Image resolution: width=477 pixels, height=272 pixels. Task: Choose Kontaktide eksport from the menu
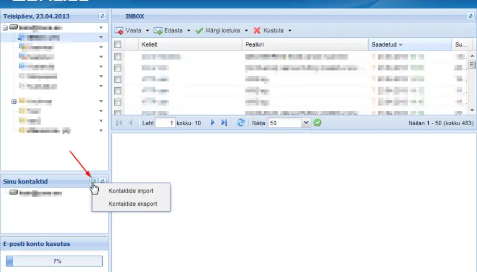133,204
